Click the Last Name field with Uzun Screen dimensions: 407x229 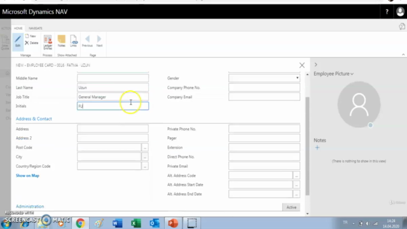click(x=113, y=88)
